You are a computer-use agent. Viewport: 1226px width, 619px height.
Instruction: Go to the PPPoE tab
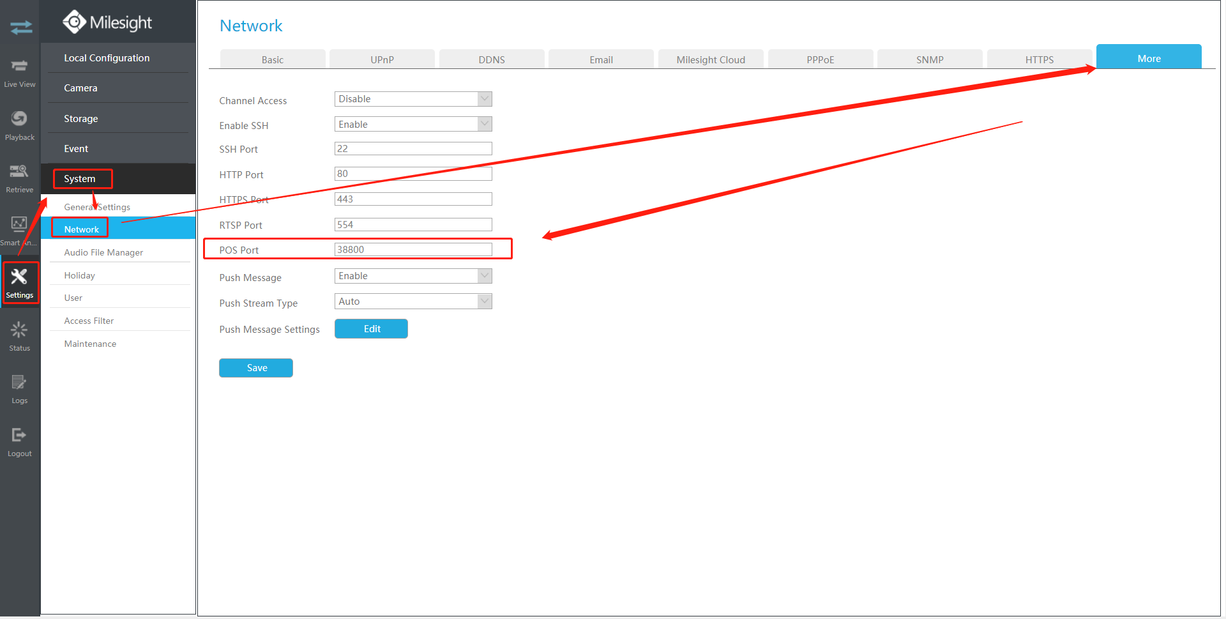821,59
